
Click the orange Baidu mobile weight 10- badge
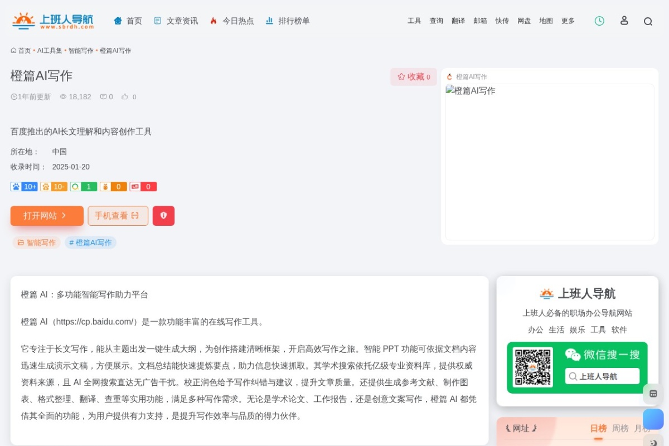(x=54, y=187)
